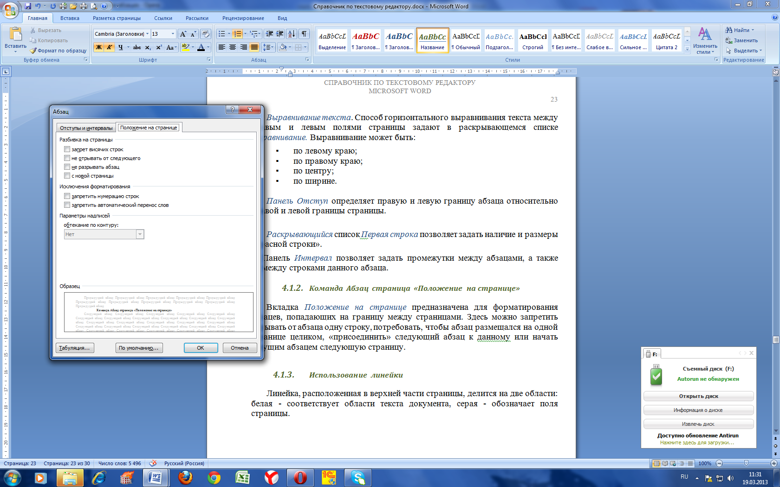
Task: Open the Change Case (Aa) dropdown
Action: click(x=171, y=47)
